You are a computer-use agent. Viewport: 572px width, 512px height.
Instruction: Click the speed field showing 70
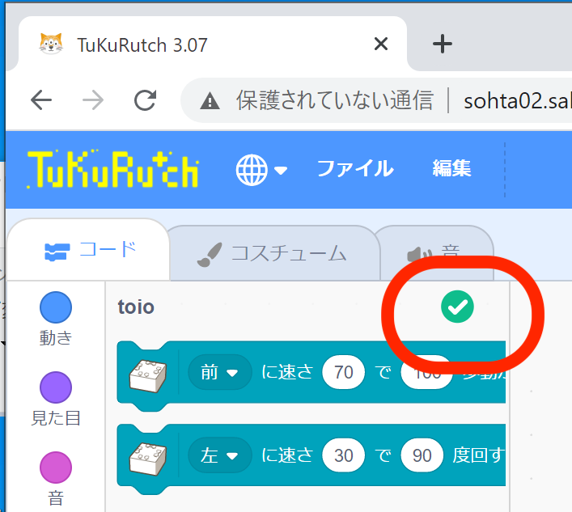click(343, 372)
